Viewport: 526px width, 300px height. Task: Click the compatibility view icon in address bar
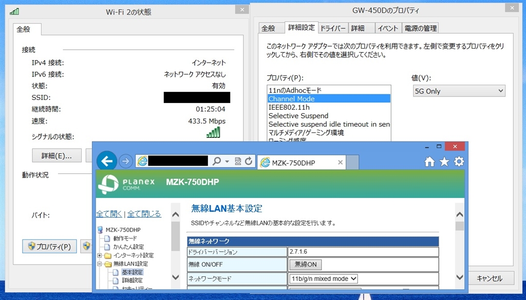(238, 162)
